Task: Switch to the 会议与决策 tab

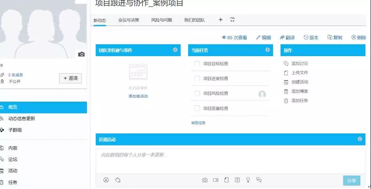Action: click(x=128, y=20)
